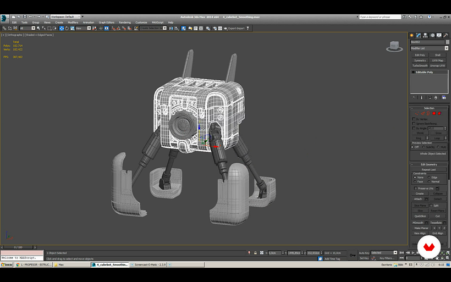Image resolution: width=451 pixels, height=282 pixels.
Task: Click the TurboSmooth modifier button
Action: tap(420, 66)
